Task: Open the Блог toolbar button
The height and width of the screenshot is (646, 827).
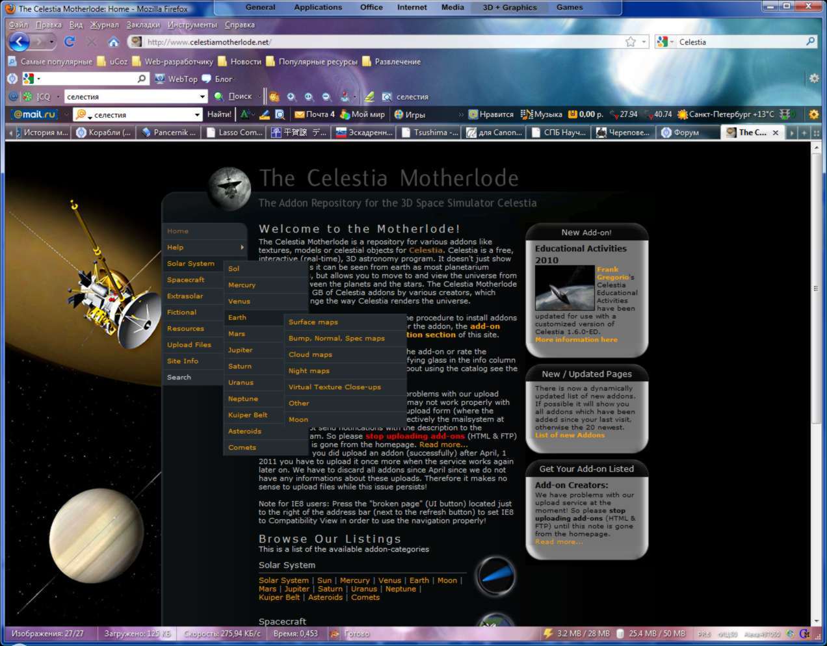Action: (217, 79)
